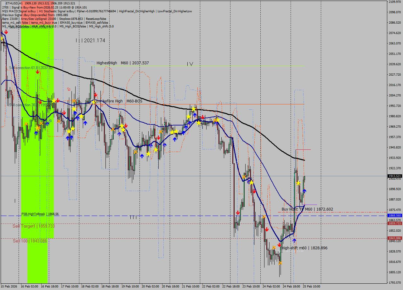Click the Sell 100 1843.086 label

(30, 241)
